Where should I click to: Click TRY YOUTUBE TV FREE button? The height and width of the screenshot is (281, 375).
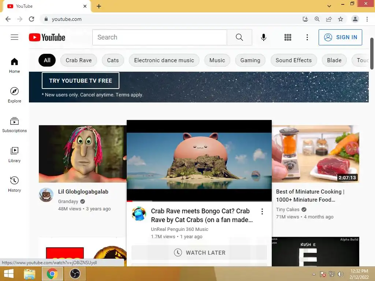(81, 81)
